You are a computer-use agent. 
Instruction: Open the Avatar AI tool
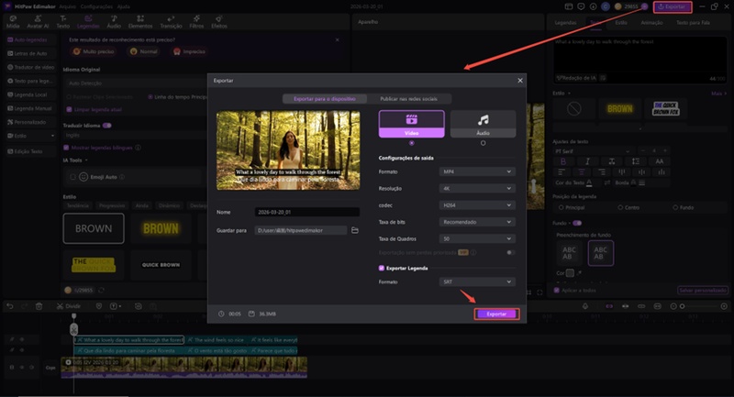click(x=38, y=22)
